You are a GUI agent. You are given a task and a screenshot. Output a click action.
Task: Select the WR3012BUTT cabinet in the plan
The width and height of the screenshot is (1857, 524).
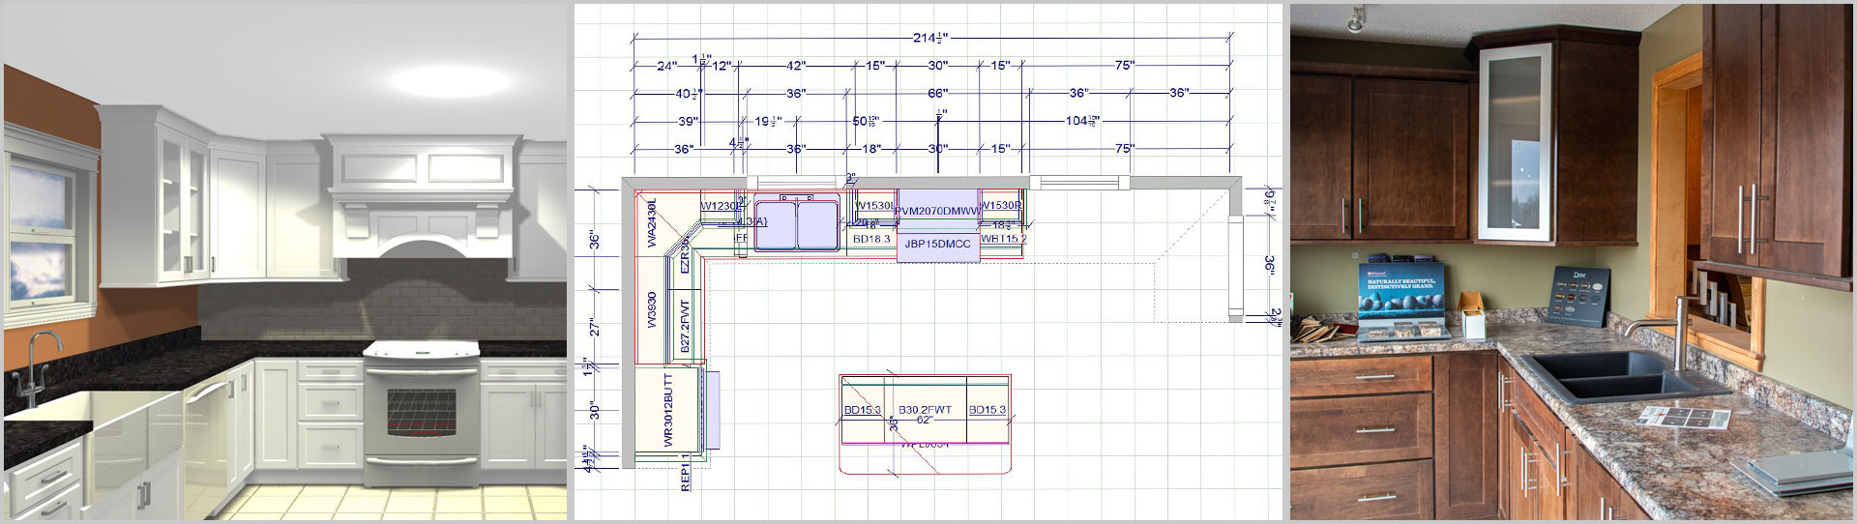click(x=667, y=410)
